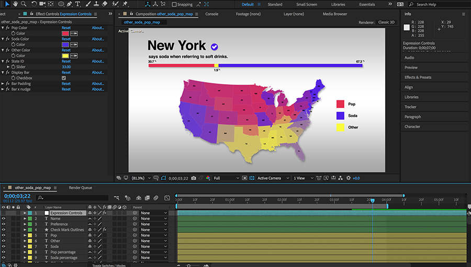Click Toggle Switches / Modes button
The image size is (471, 267).
click(109, 265)
